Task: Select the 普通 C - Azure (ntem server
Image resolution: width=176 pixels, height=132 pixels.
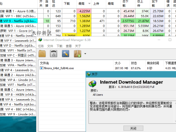Action: click(x=18, y=90)
